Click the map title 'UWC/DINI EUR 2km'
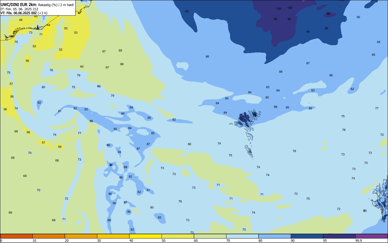The image size is (388, 243). [x=18, y=5]
